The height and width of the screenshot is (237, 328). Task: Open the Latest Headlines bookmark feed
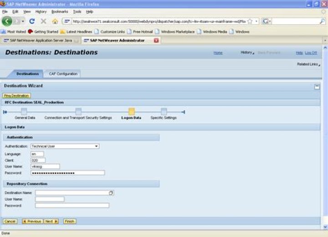(x=77, y=32)
